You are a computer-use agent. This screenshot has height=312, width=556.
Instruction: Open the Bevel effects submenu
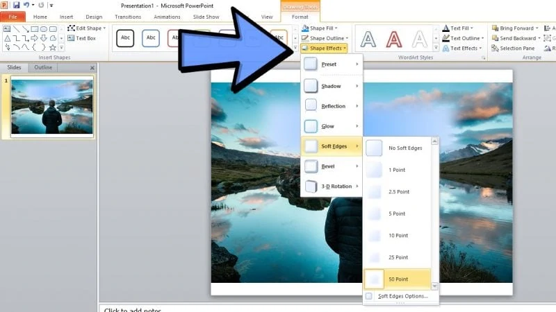pos(332,166)
